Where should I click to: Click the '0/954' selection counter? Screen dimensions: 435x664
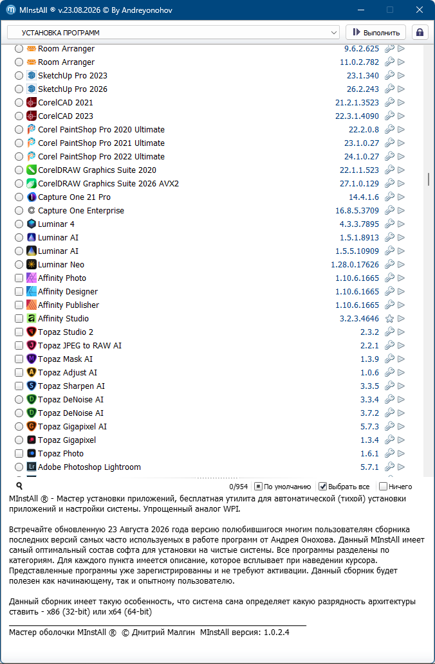(x=238, y=487)
